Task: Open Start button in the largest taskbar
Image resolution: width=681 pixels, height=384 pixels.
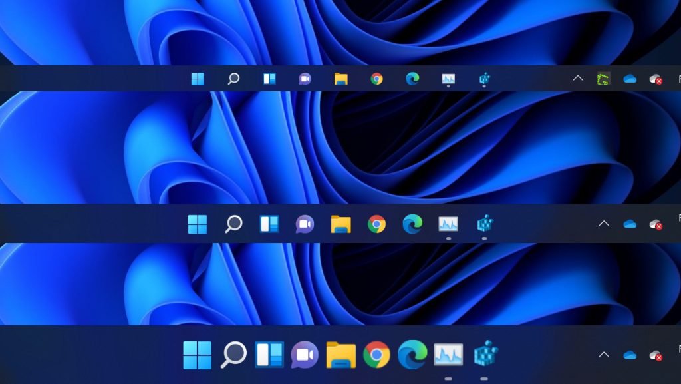Action: point(197,355)
